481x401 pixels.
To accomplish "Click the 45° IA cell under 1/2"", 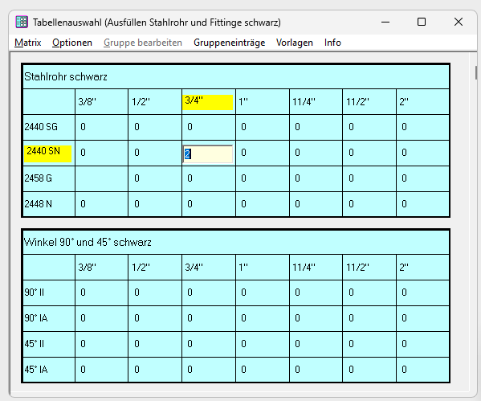I will tap(155, 370).
